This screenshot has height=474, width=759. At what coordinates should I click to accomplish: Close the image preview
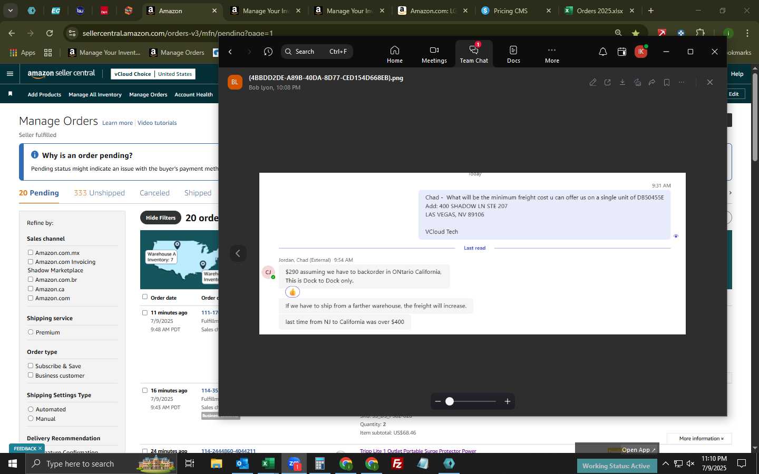pyautogui.click(x=710, y=82)
